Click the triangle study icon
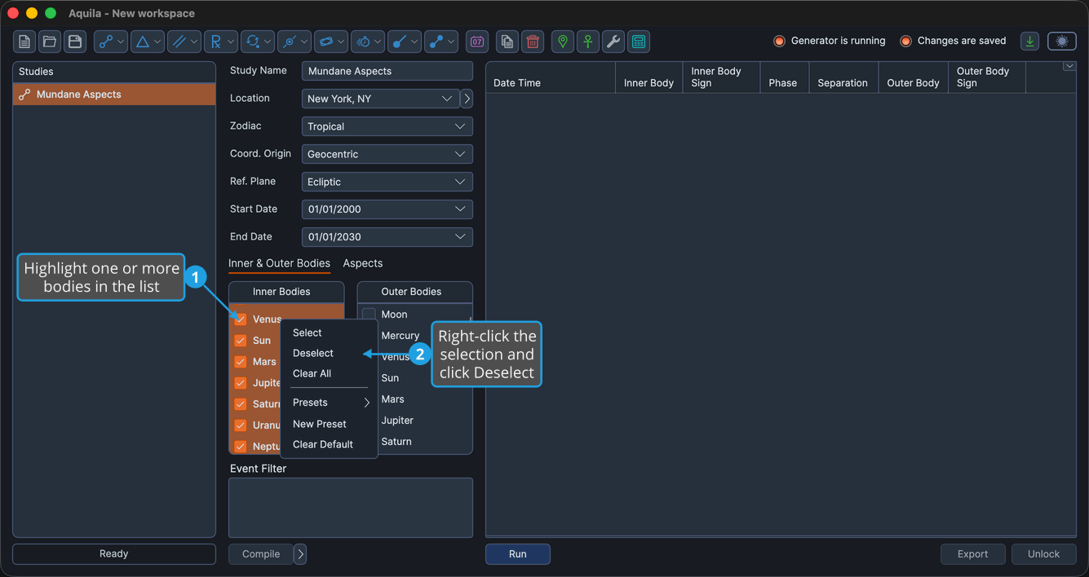 142,42
